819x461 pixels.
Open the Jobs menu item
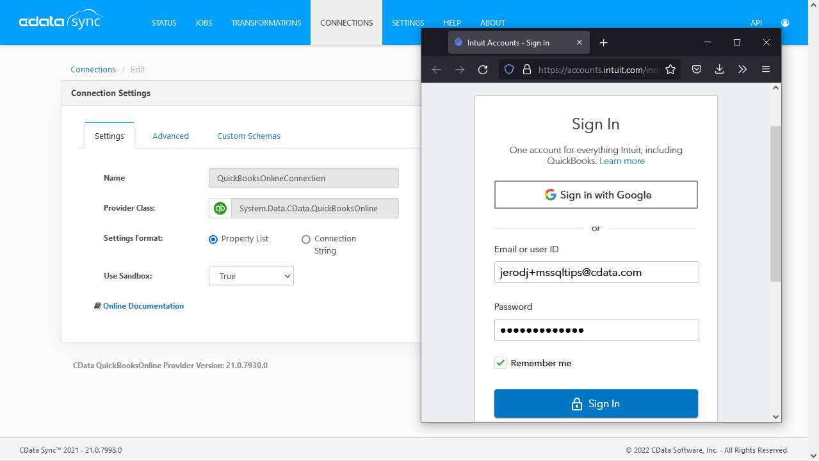tap(204, 22)
